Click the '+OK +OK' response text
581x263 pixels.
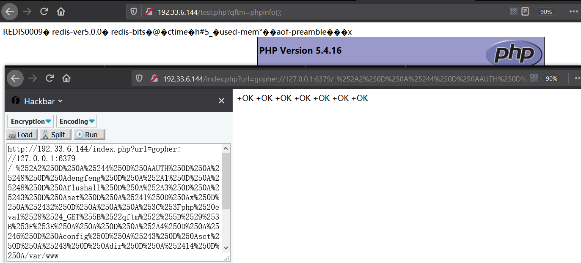(x=303, y=98)
